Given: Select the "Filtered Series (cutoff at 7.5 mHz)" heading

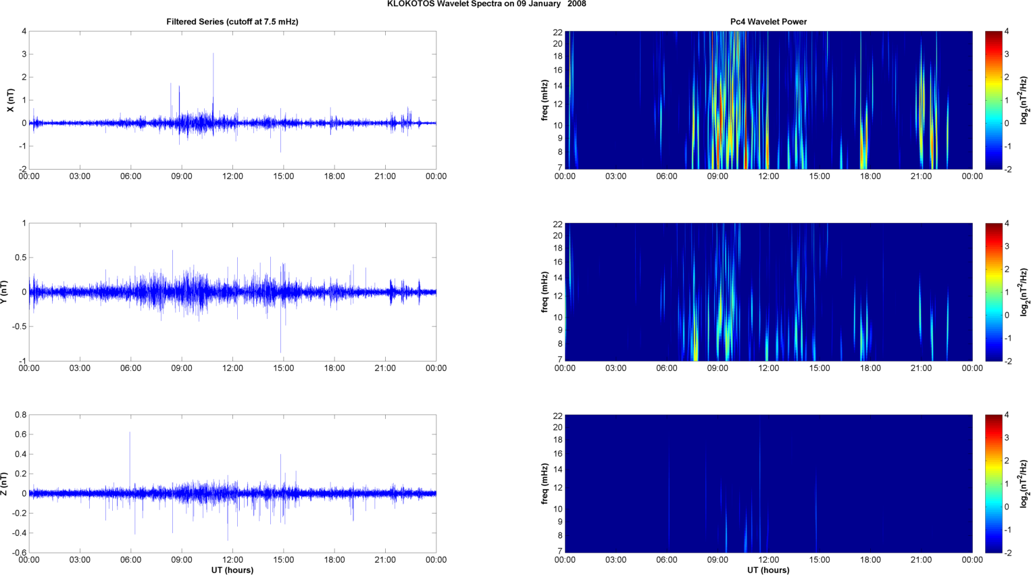Looking at the screenshot, I should 232,22.
